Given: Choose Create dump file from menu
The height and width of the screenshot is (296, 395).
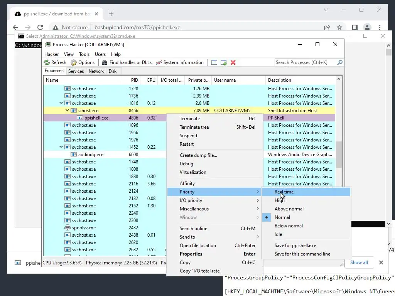Looking at the screenshot, I should click(214, 155).
